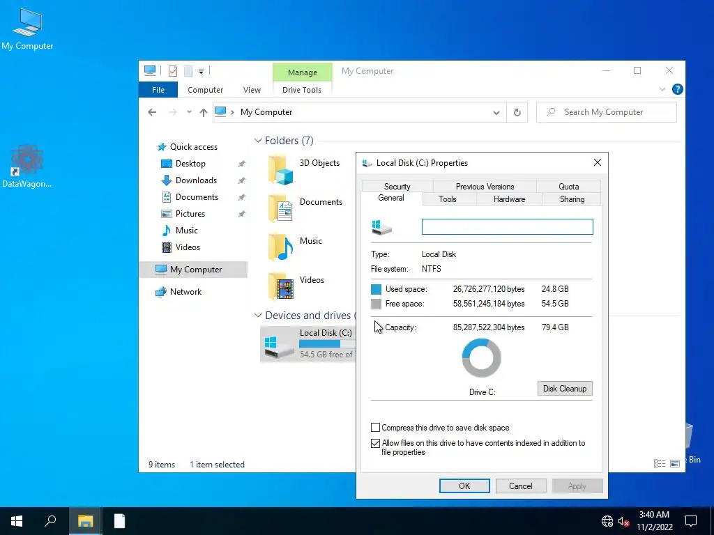The height and width of the screenshot is (535, 714).
Task: Open My Computer desktop icon
Action: click(27, 29)
